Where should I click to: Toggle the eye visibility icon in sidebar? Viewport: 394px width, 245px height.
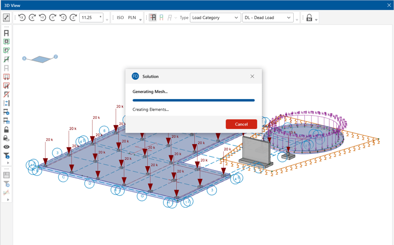(x=6, y=147)
